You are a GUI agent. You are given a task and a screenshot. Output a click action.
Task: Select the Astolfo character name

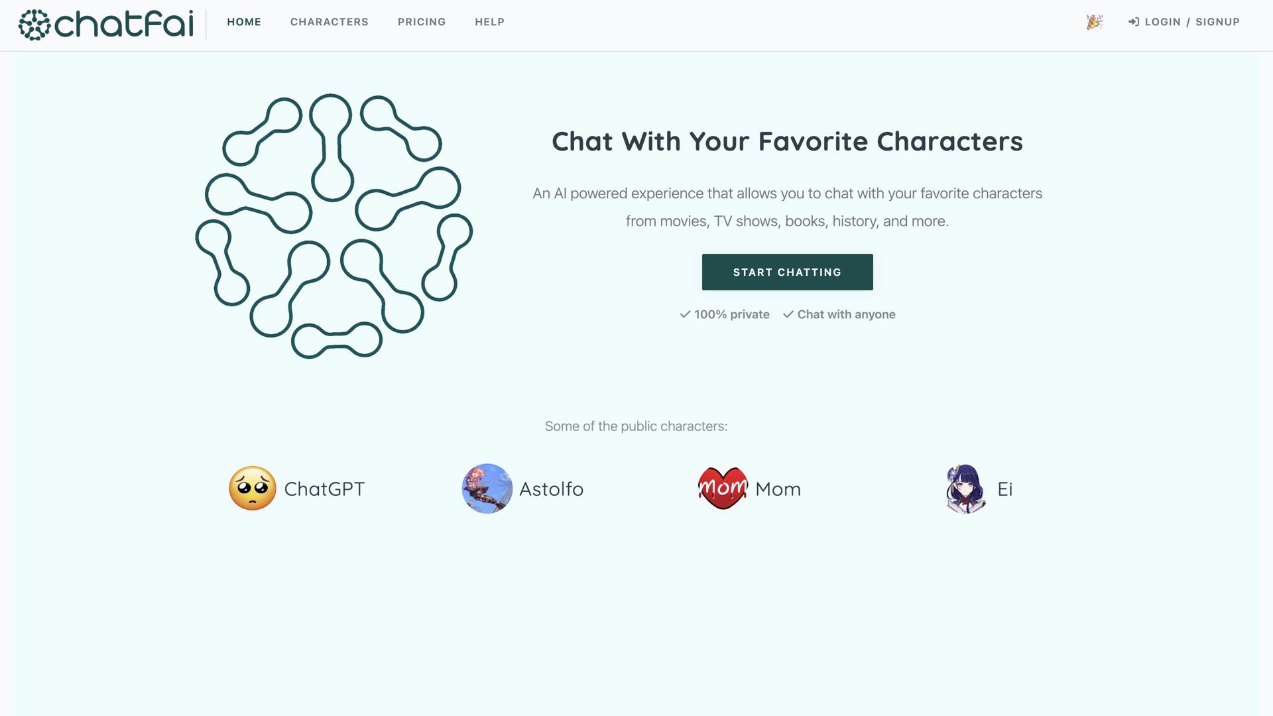click(x=551, y=489)
